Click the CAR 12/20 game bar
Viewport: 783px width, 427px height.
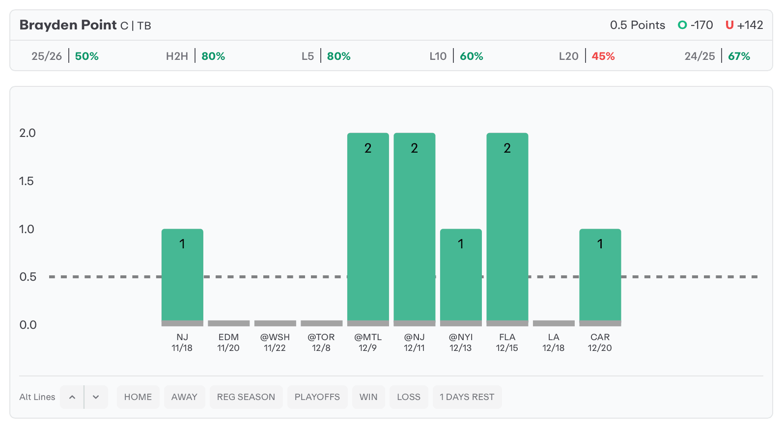pyautogui.click(x=600, y=276)
